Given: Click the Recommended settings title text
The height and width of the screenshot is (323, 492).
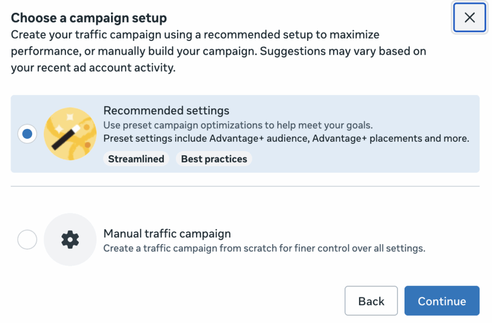Looking at the screenshot, I should 166,111.
